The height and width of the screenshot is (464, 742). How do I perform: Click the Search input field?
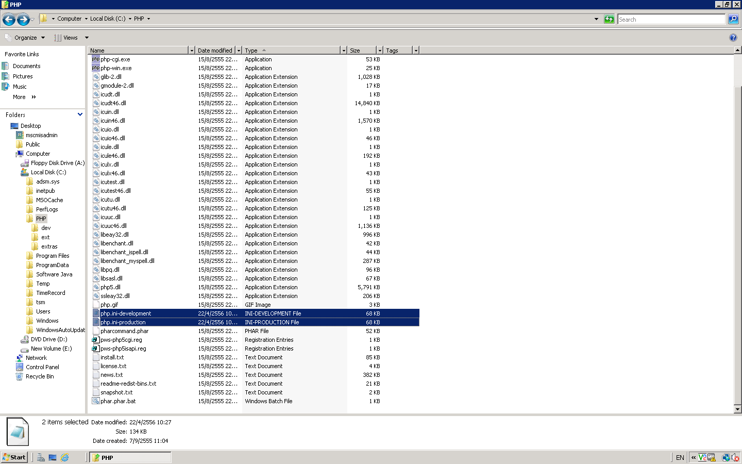(x=671, y=19)
